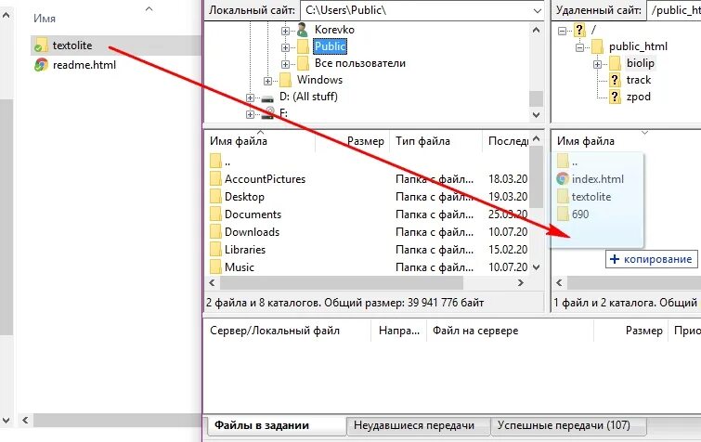Click the zpod question-mark folder icon
The height and width of the screenshot is (442, 701).
[615, 97]
